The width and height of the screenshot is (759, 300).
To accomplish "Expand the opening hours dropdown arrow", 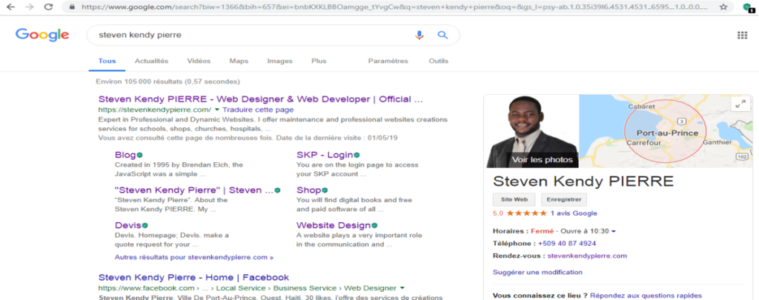I will click(x=614, y=231).
